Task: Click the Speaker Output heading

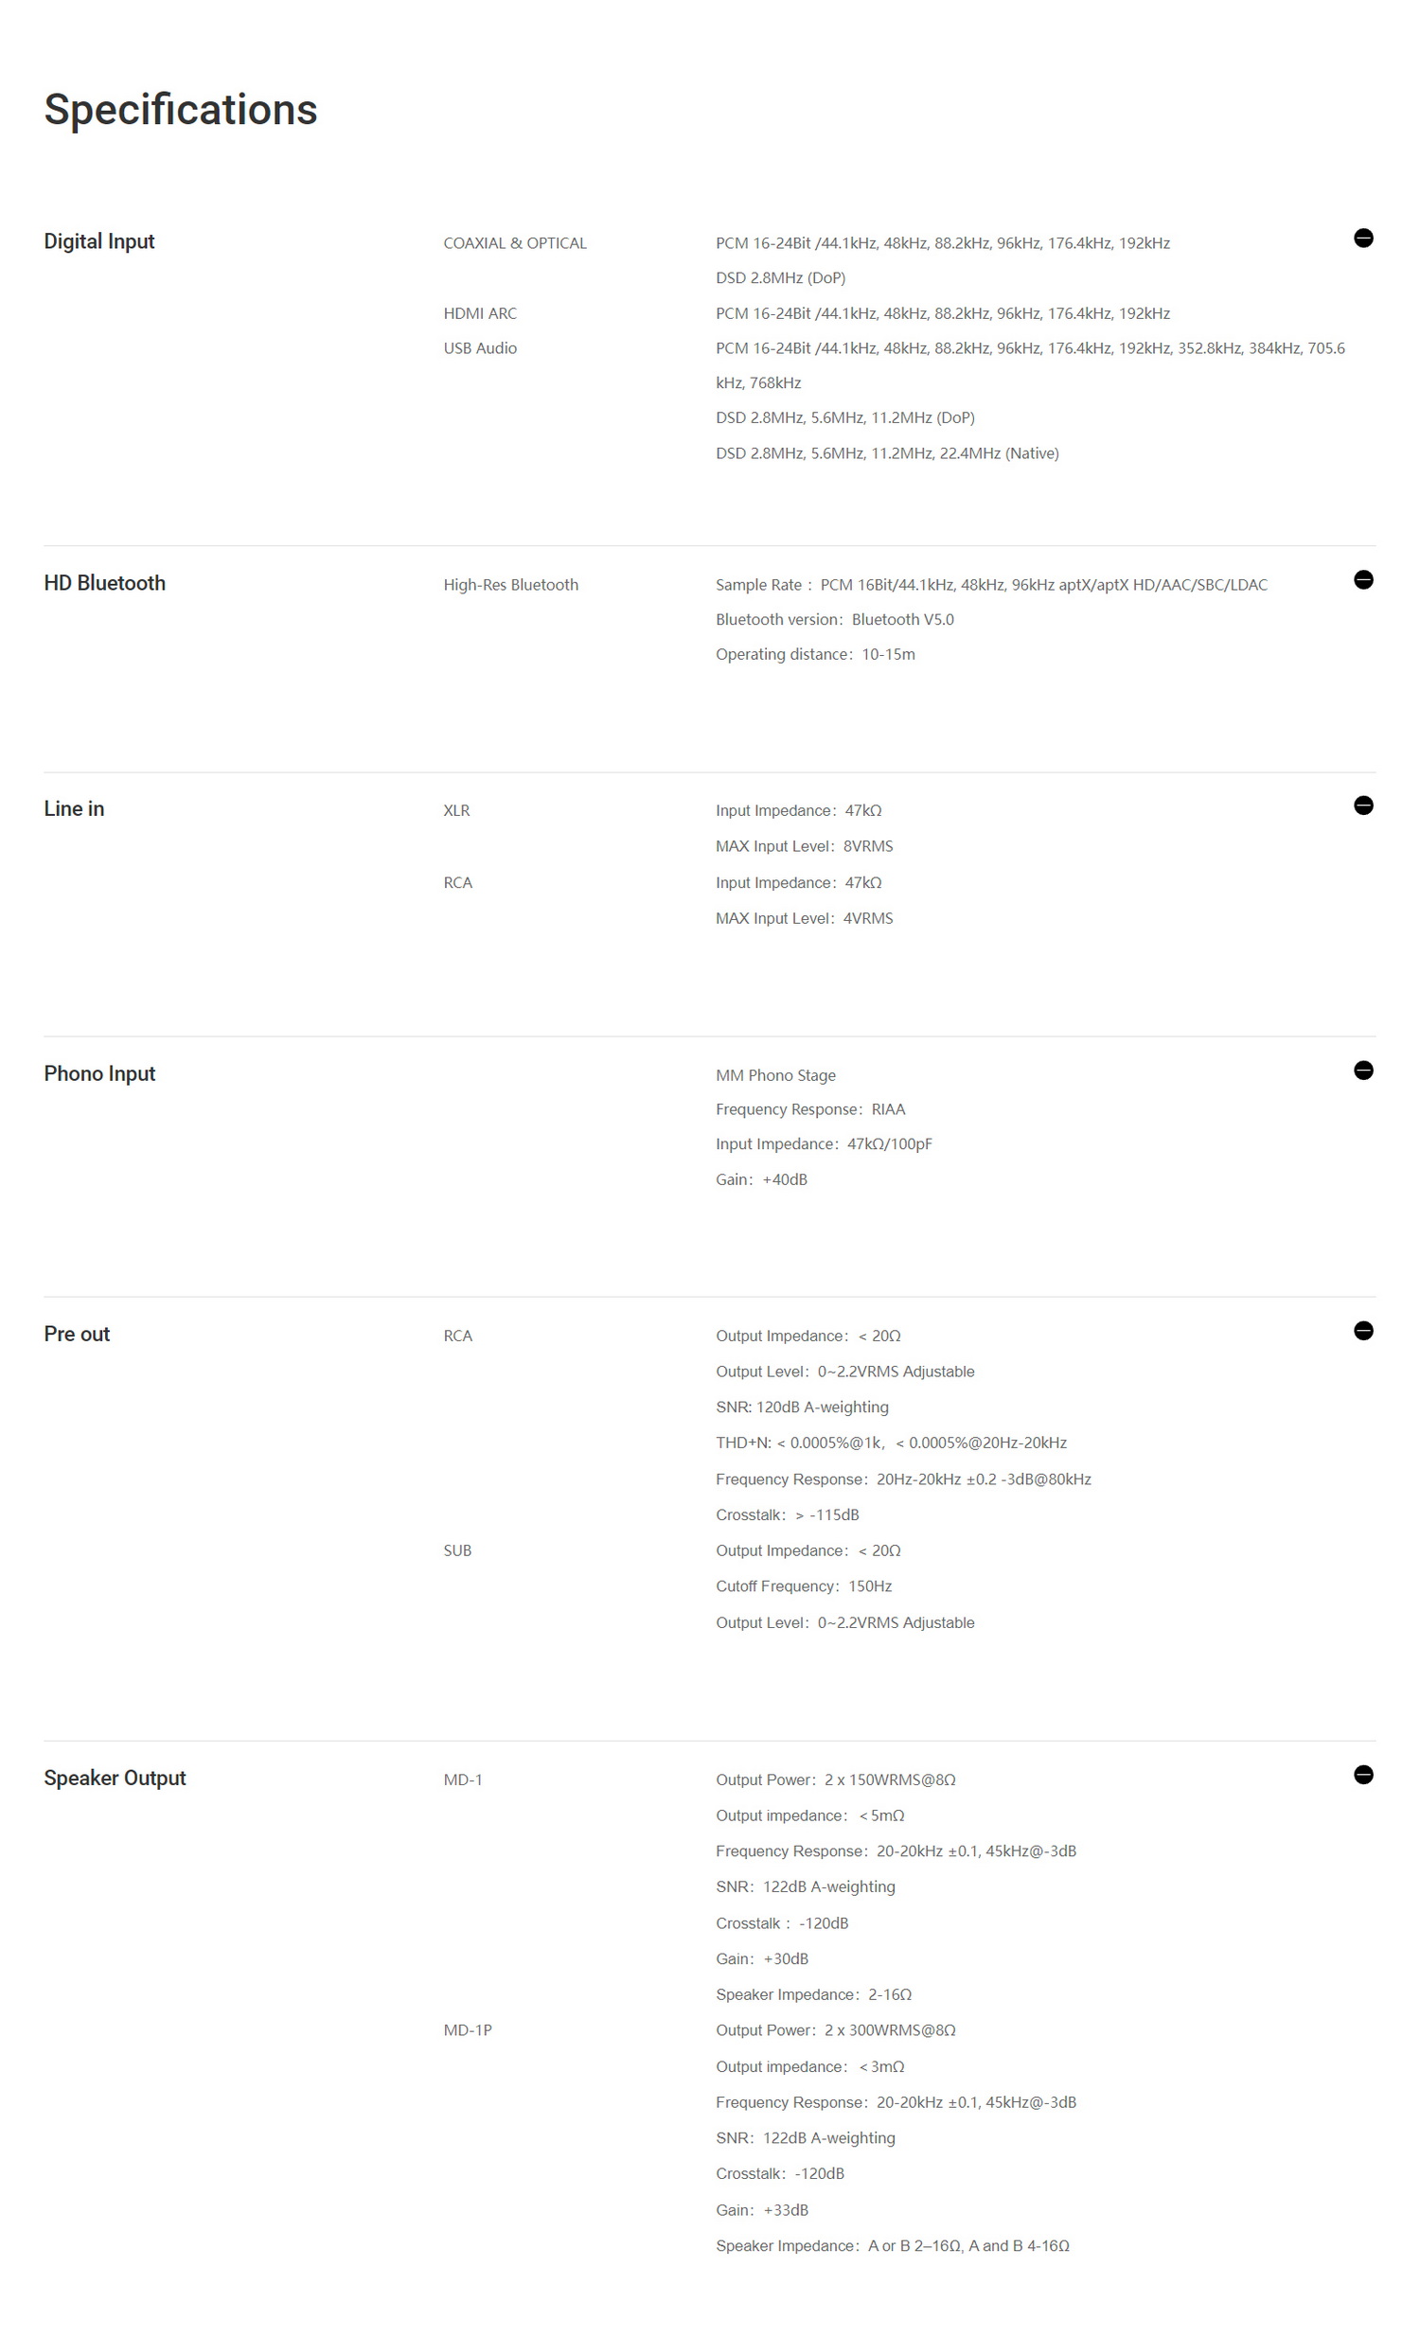Action: pyautogui.click(x=115, y=1779)
